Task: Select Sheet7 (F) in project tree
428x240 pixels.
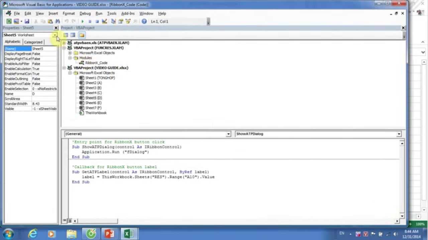Action: pyautogui.click(x=93, y=108)
